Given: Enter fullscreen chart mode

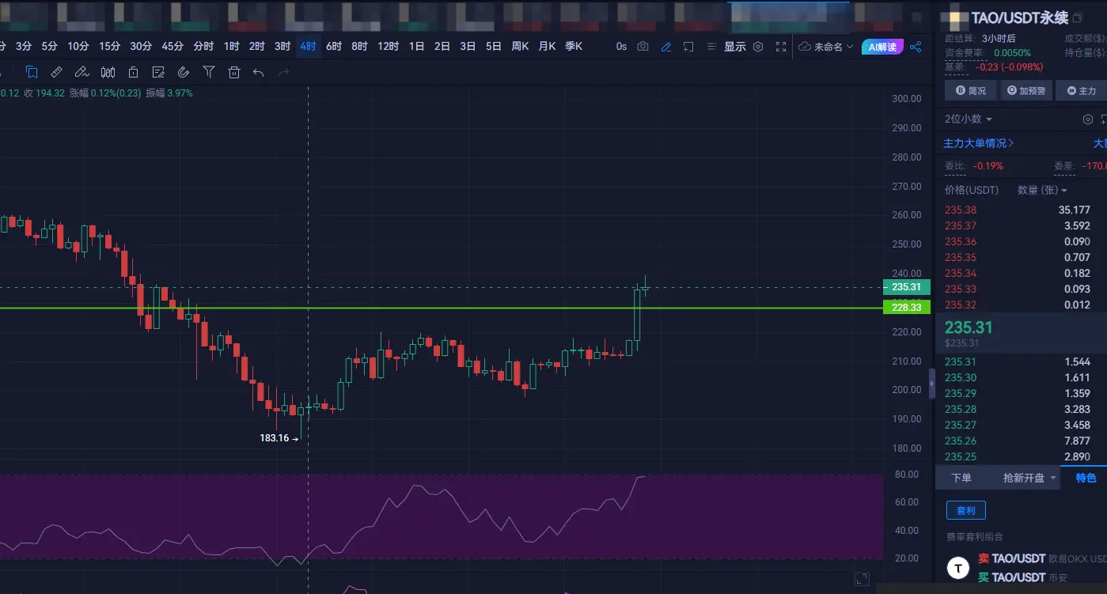Looking at the screenshot, I should (781, 47).
